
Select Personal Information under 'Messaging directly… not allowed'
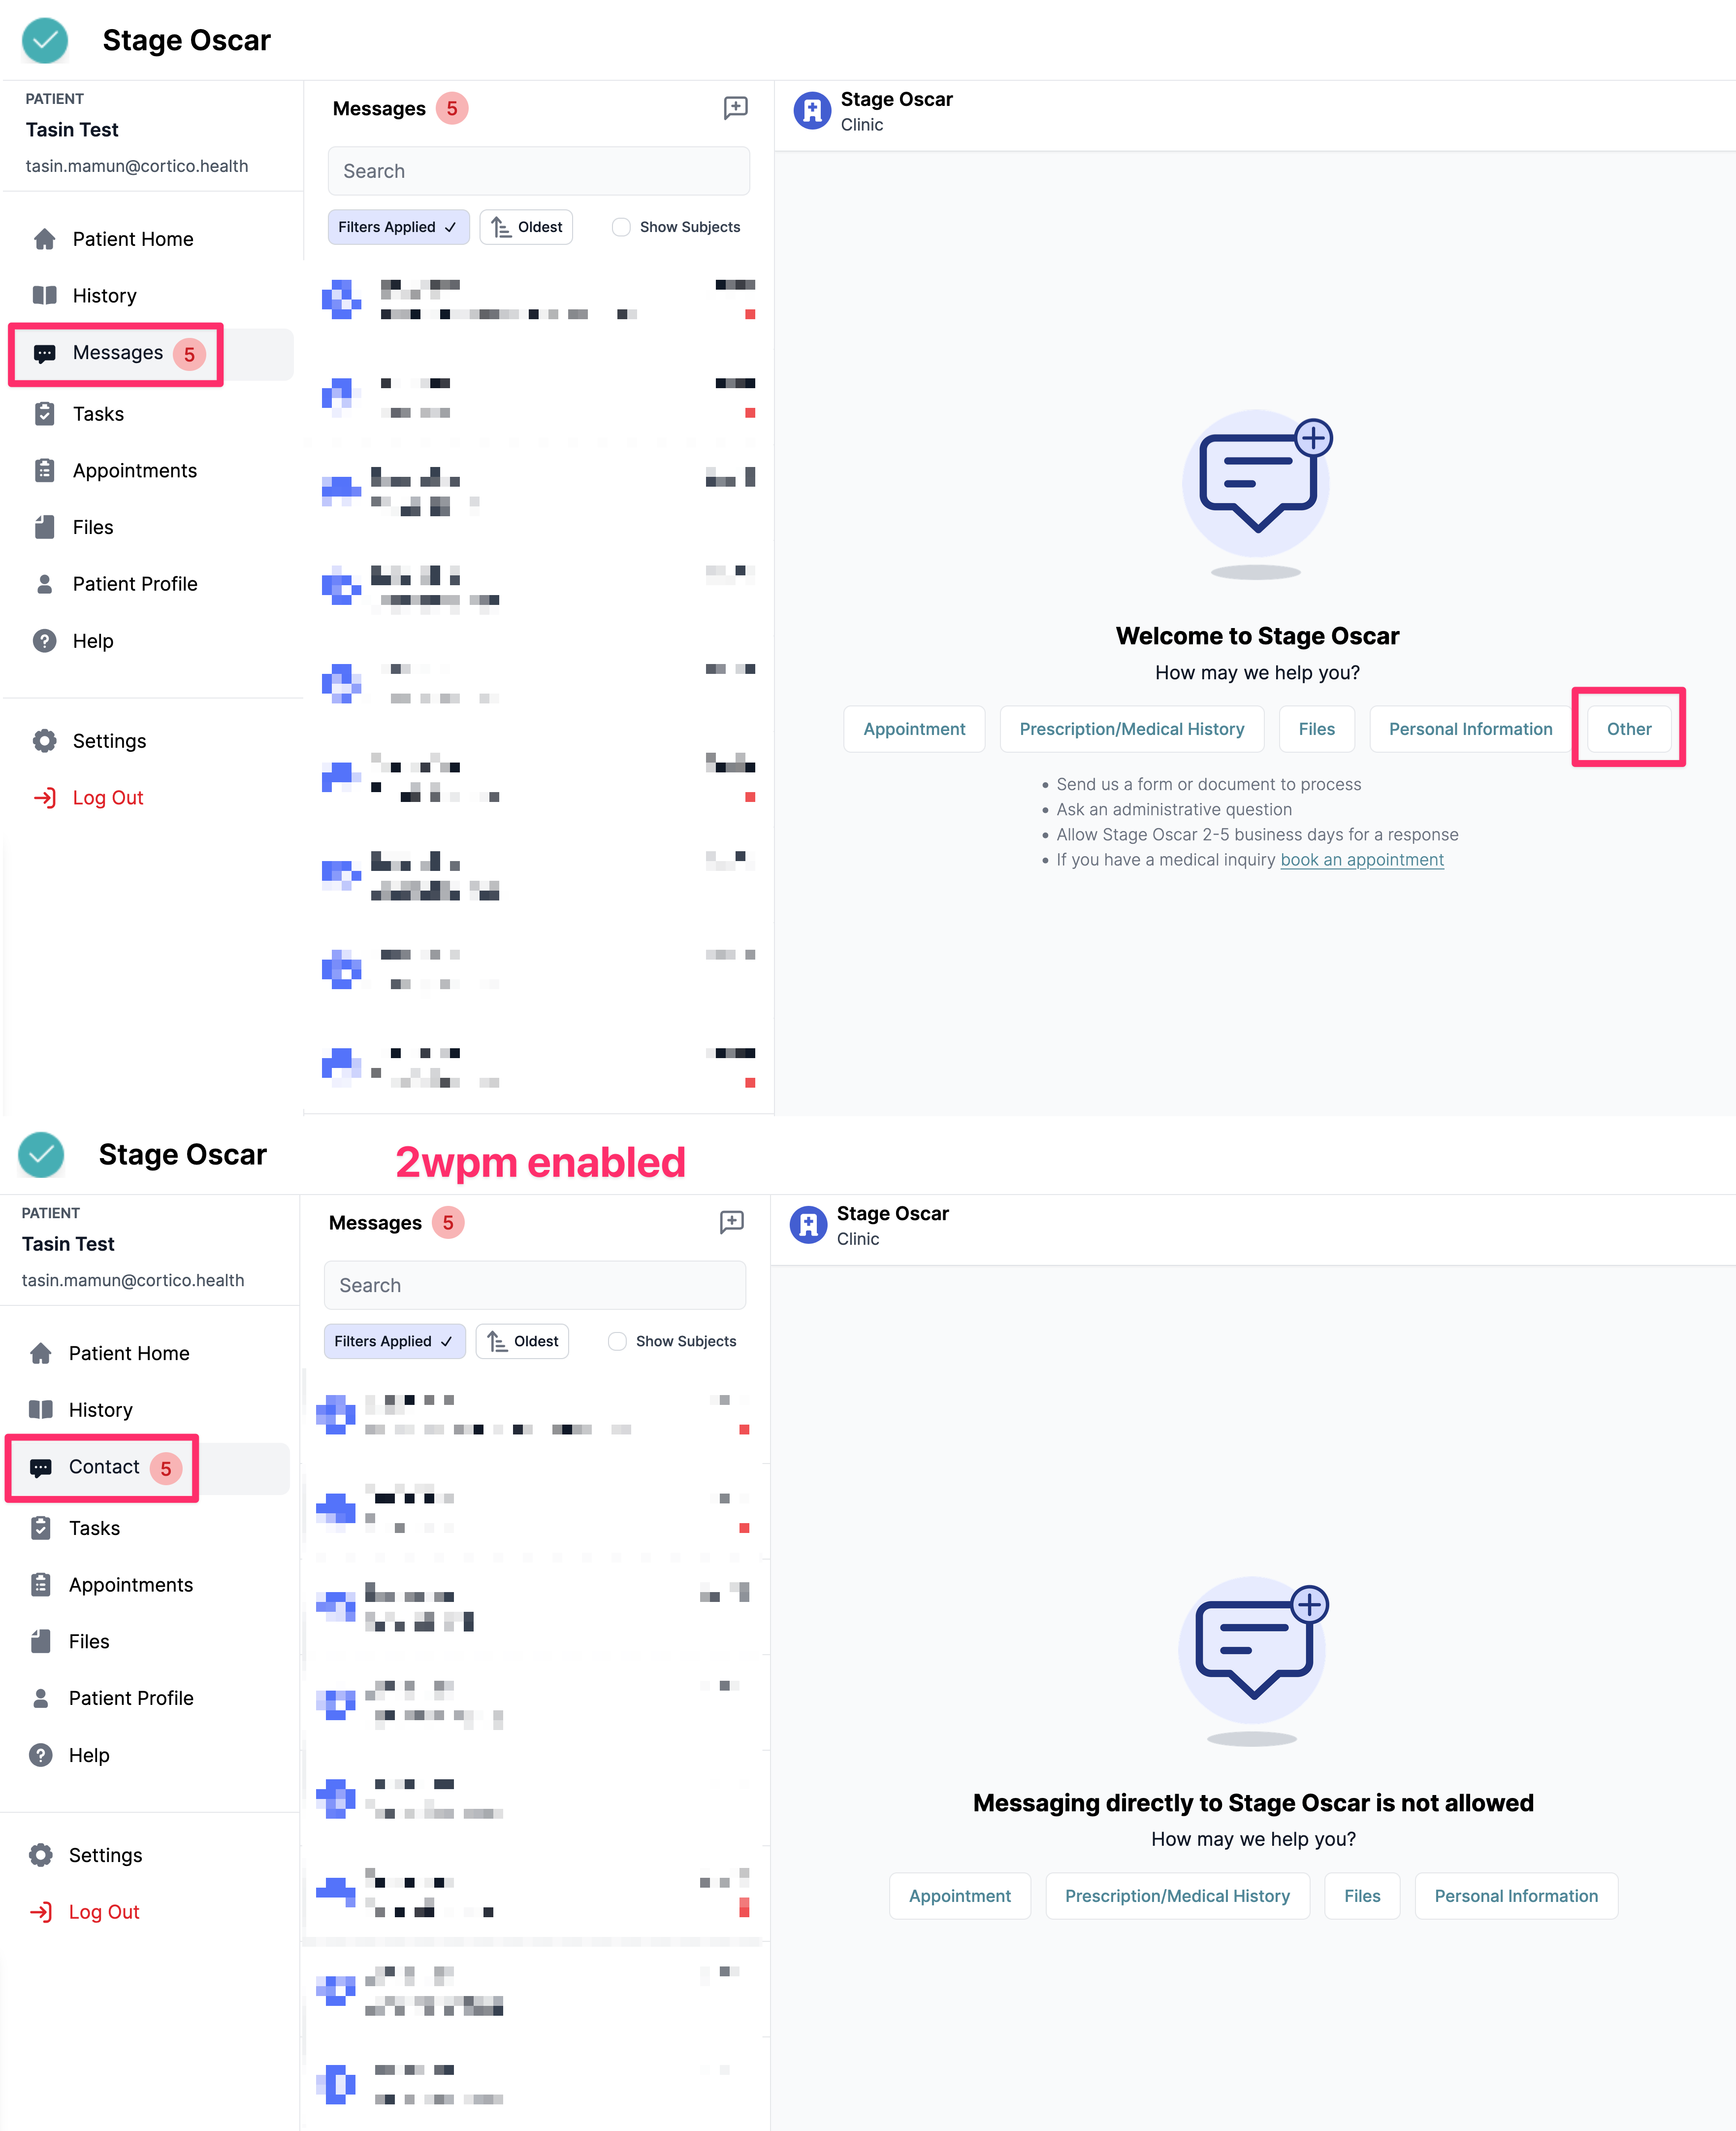(1516, 1896)
